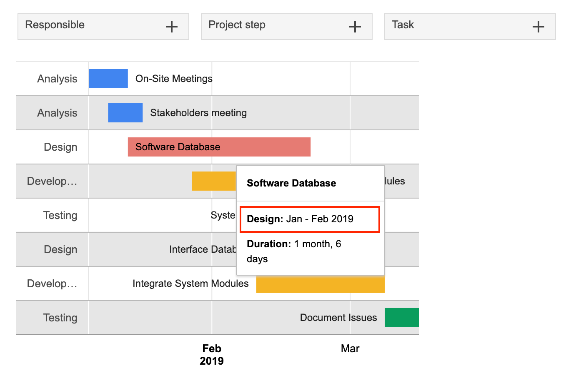
Task: Click the orange Integrate System Modules bar
Action: click(x=320, y=284)
